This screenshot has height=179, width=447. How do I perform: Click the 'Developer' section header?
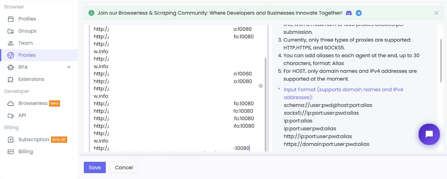[17, 91]
